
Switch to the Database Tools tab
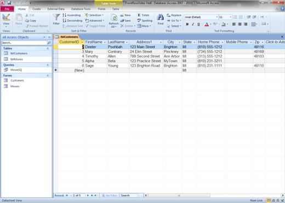pos(81,9)
